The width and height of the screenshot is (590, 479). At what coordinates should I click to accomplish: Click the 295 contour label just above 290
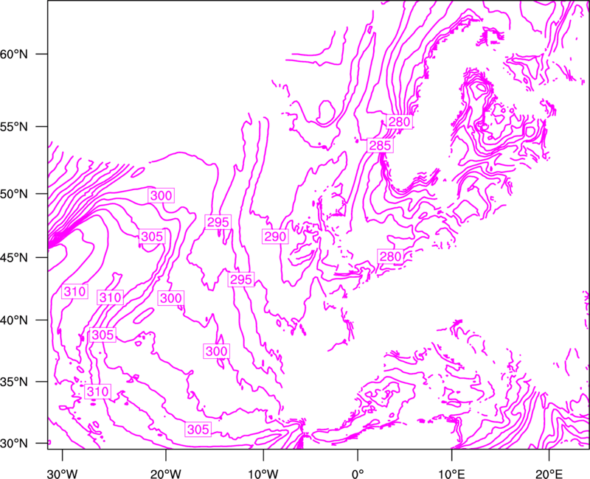[218, 223]
